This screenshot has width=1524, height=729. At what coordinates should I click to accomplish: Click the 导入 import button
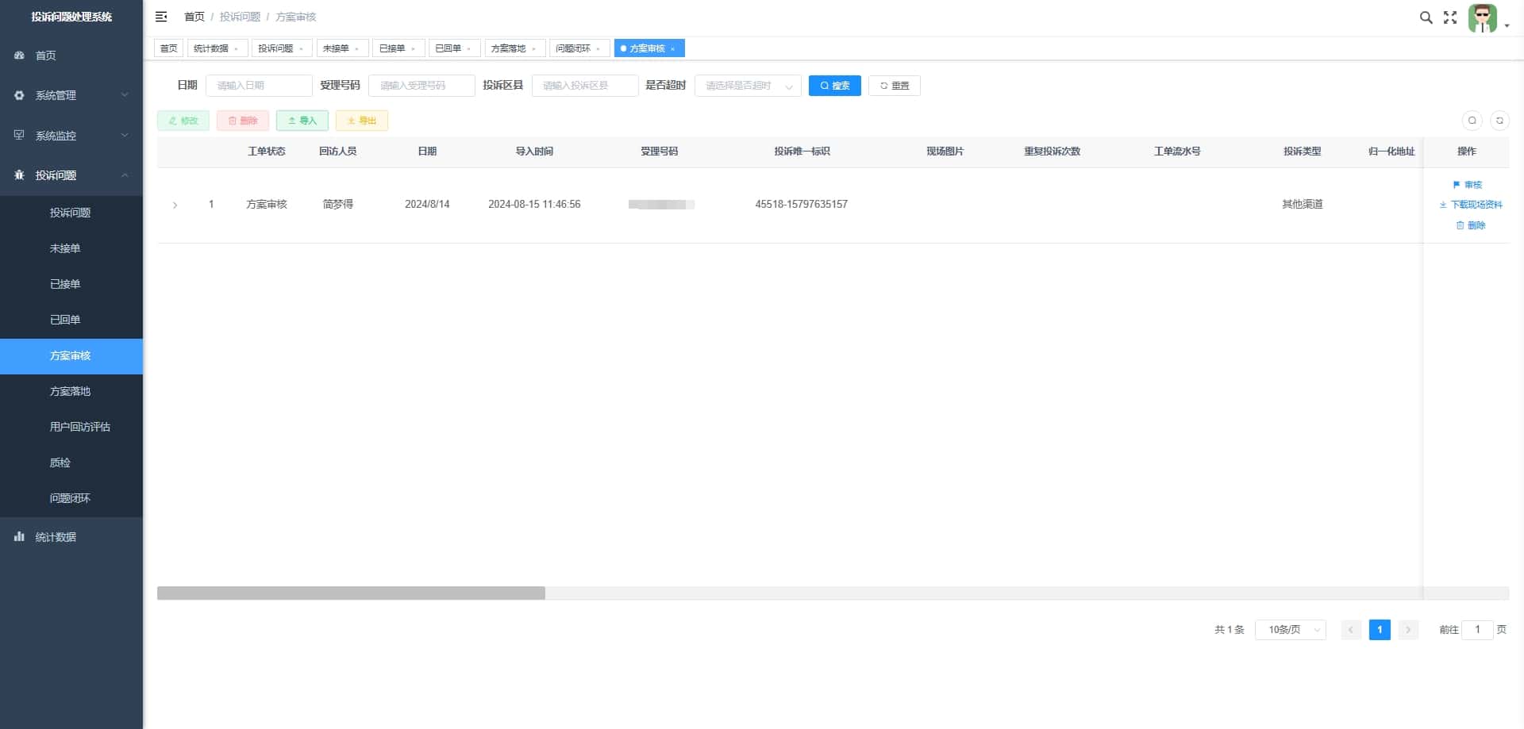302,121
